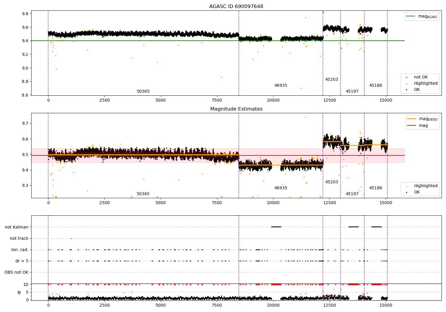
Task: Click obsid label 50365 in Magnitude Estimates plot
Action: click(143, 194)
